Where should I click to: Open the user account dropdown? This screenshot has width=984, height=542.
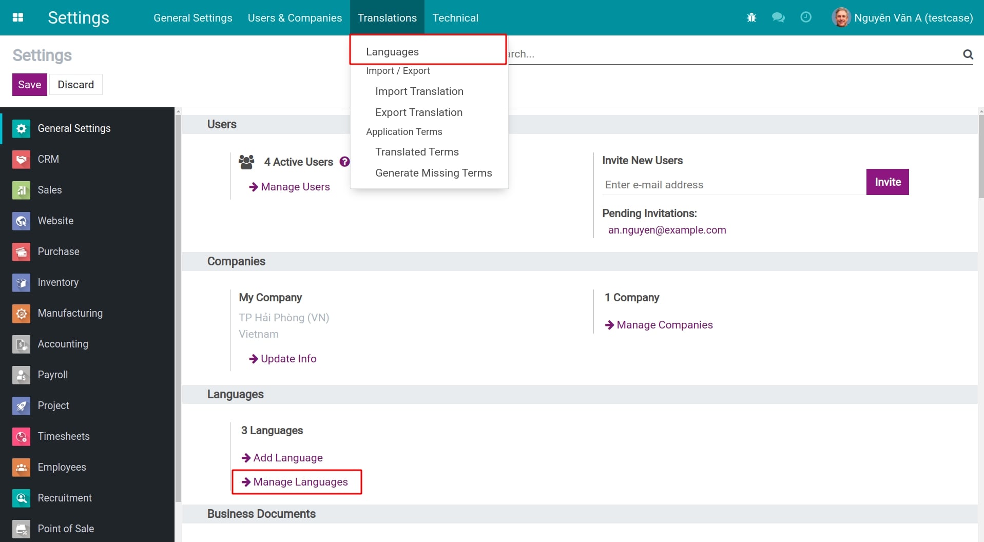(x=902, y=17)
